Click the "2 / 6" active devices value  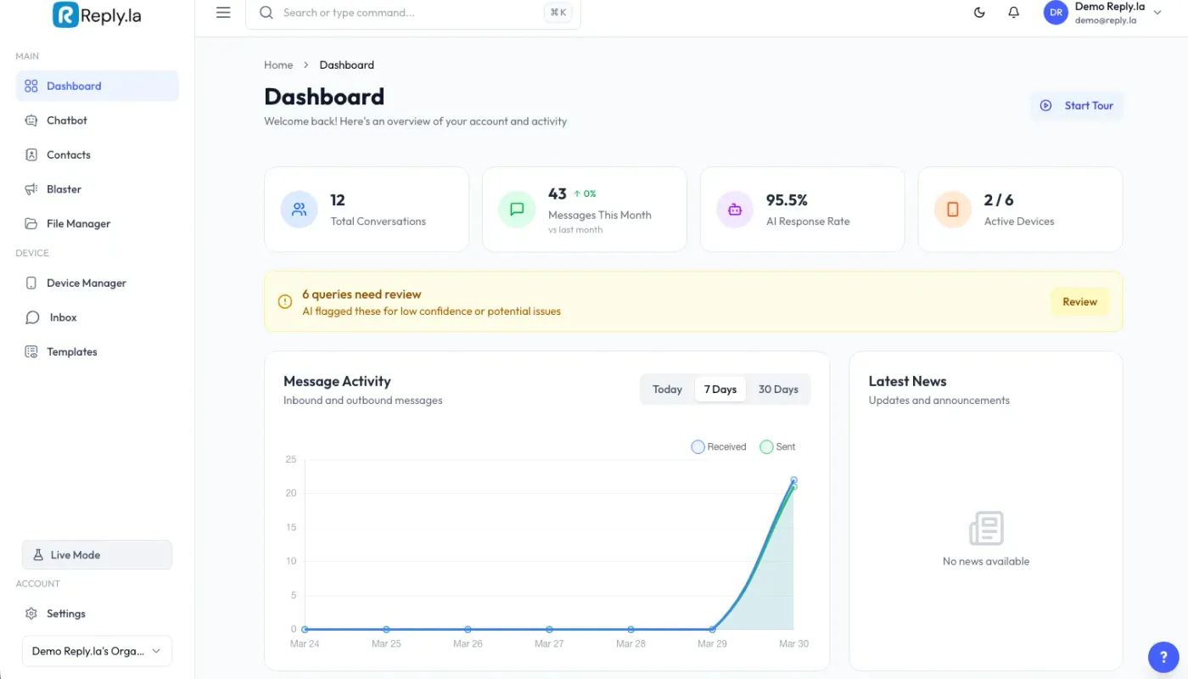coord(999,200)
